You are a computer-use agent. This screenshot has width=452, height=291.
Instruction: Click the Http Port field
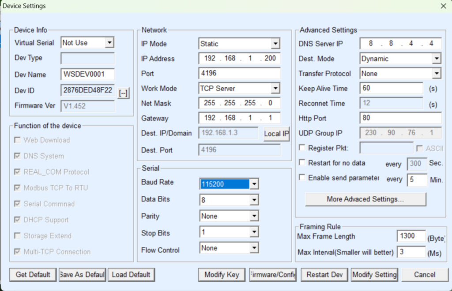click(x=401, y=118)
